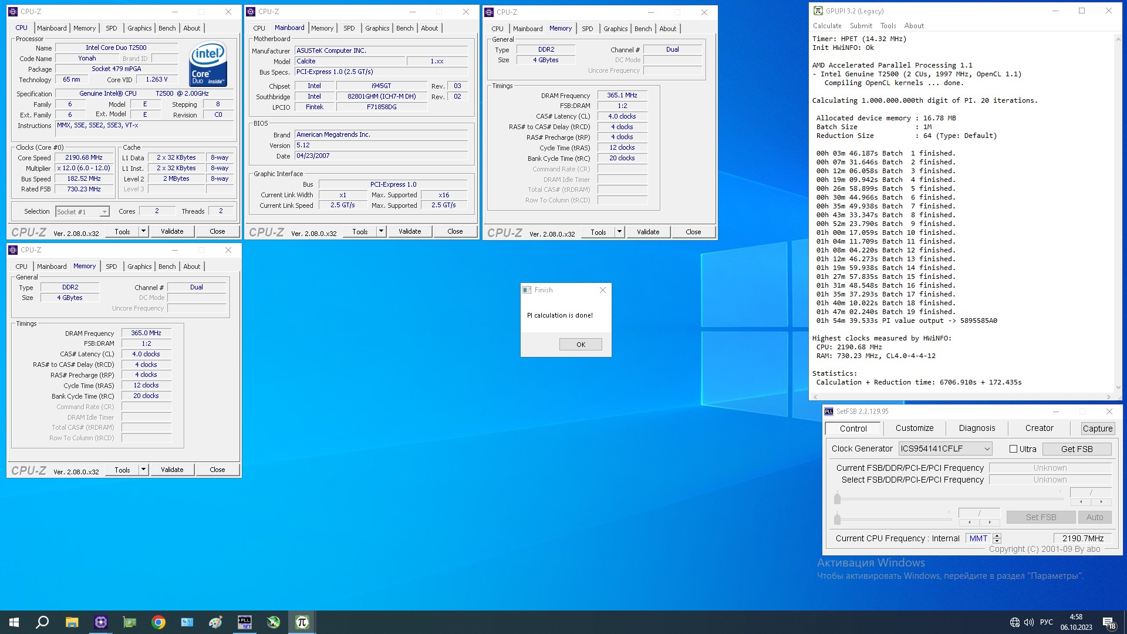Click the CPU-Z Mainboard window title icon

(x=251, y=12)
